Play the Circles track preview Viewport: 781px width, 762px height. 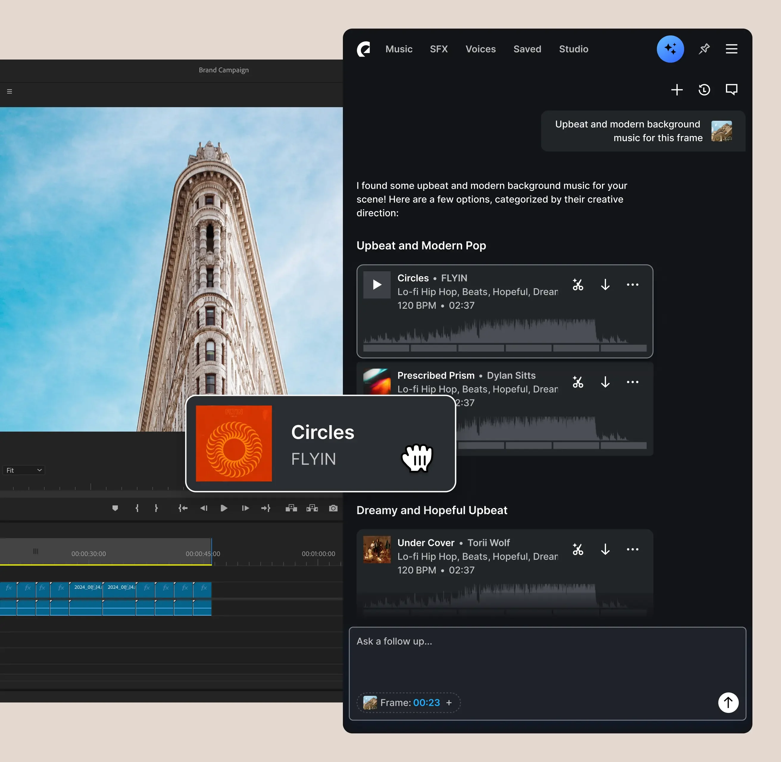(x=377, y=285)
